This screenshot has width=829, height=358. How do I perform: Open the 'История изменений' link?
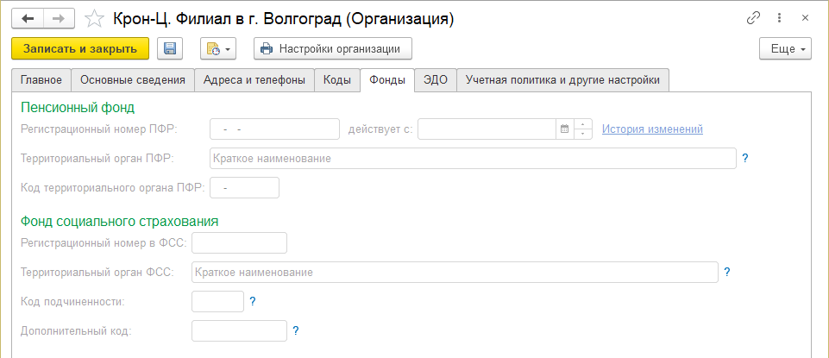click(652, 129)
